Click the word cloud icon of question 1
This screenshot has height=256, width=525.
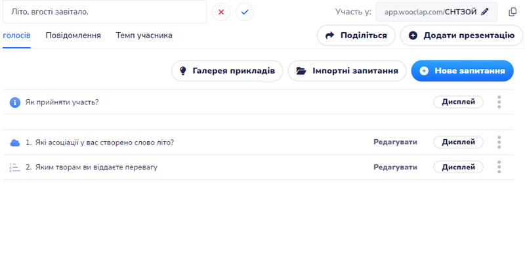15,142
